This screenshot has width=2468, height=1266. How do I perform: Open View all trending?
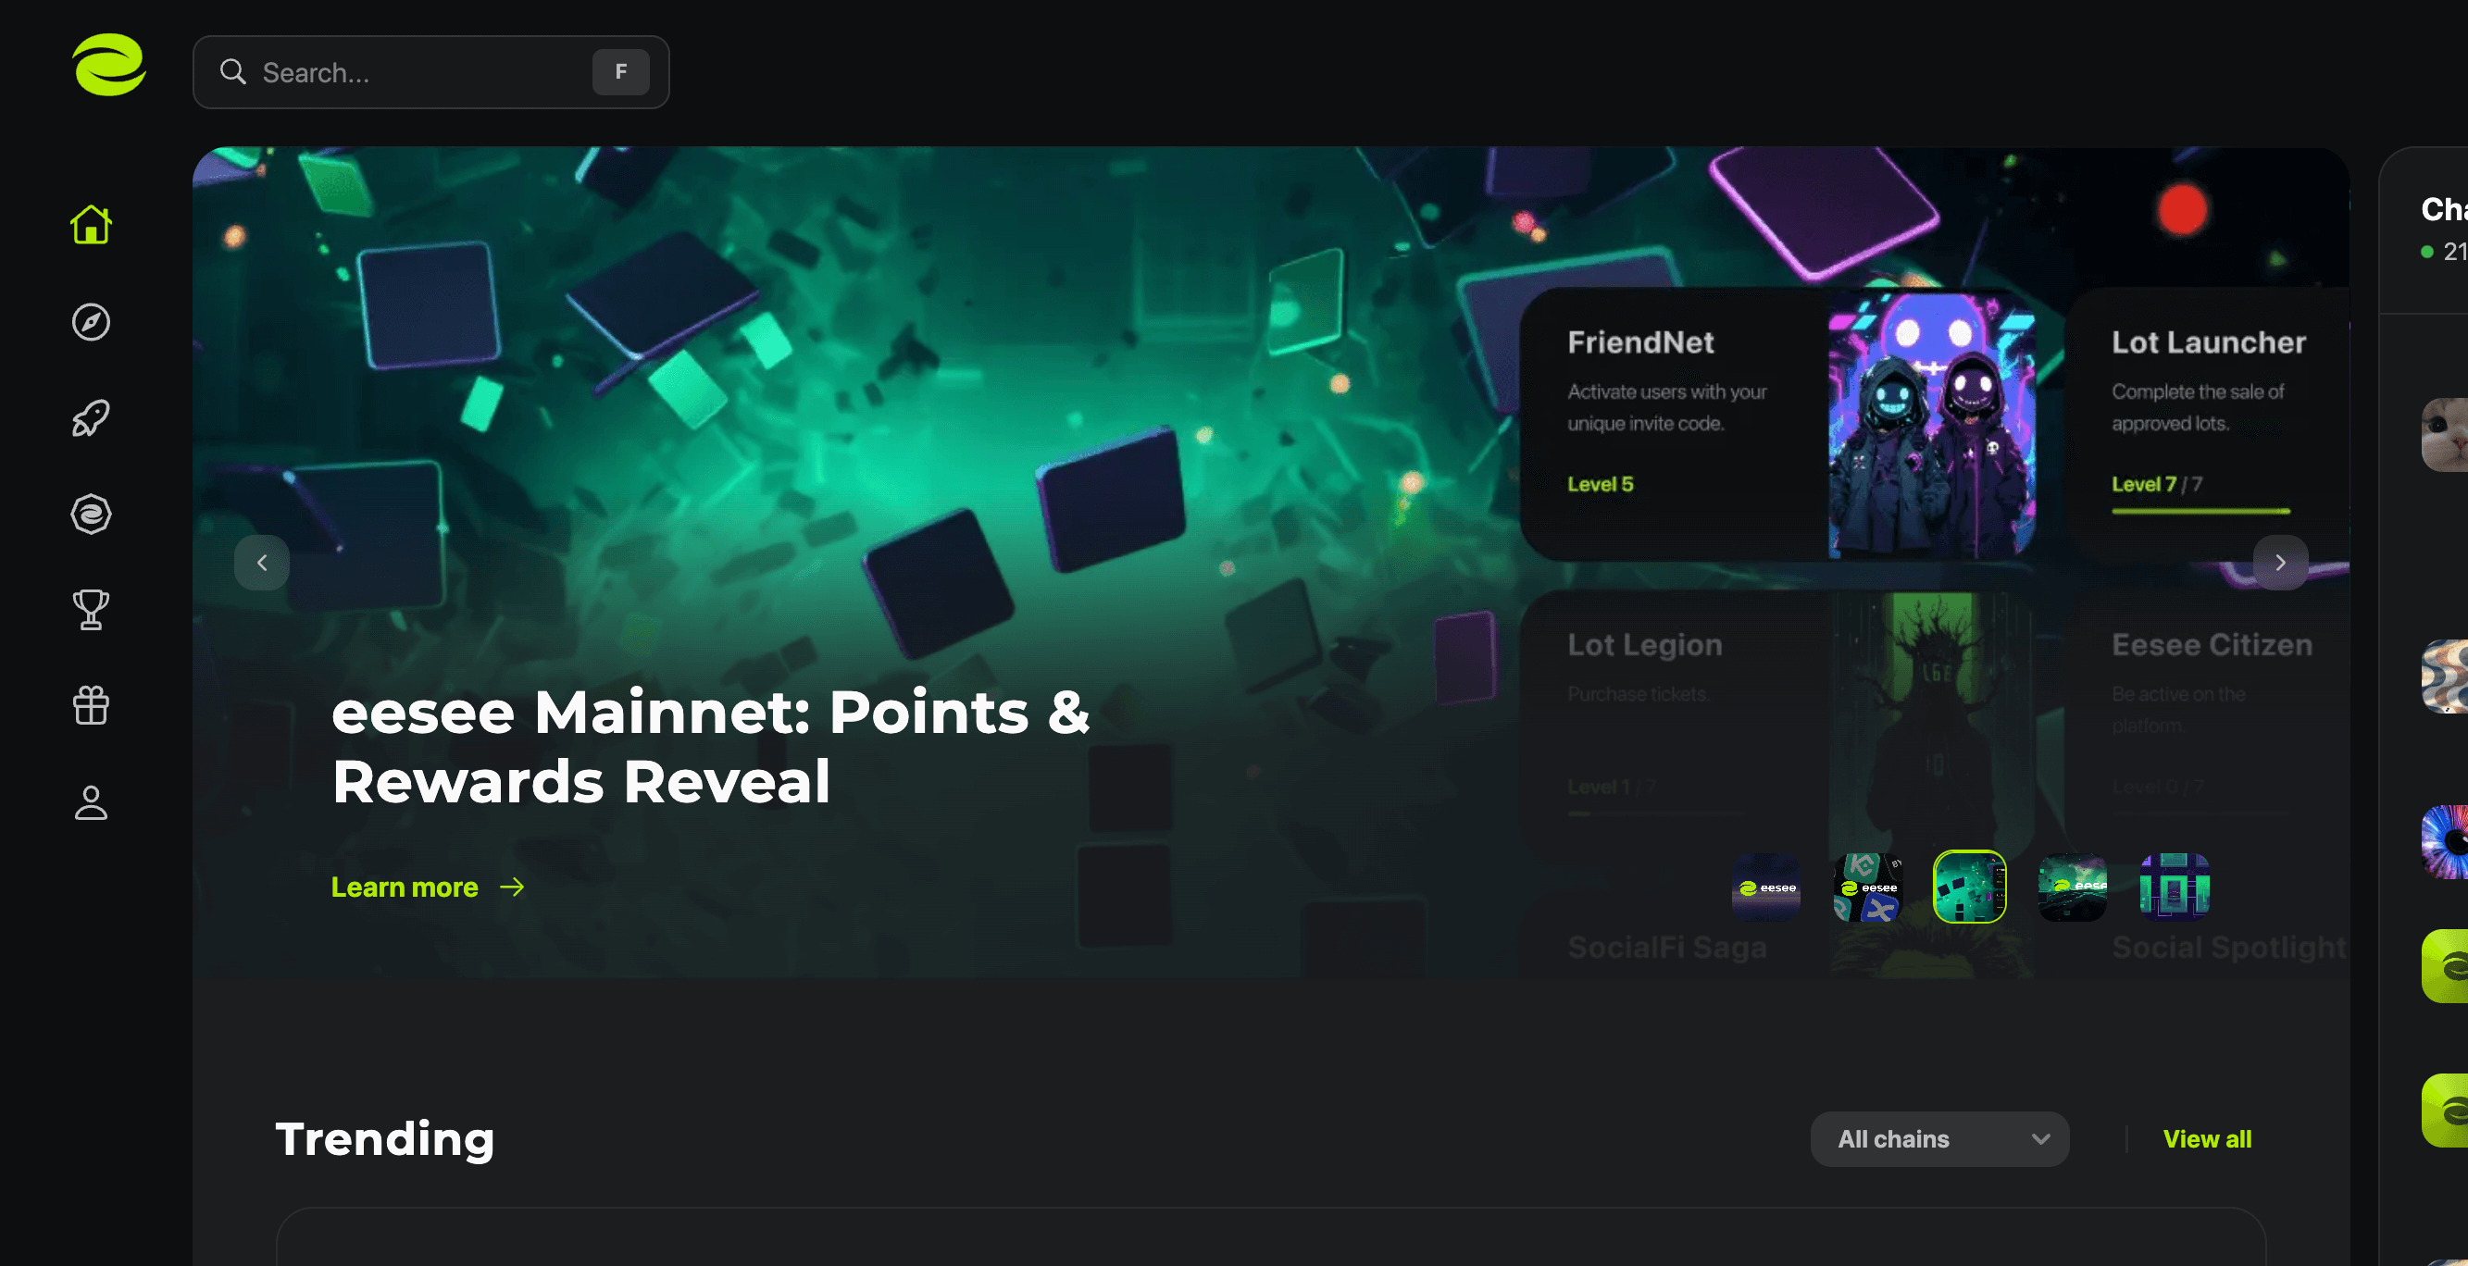[2207, 1138]
